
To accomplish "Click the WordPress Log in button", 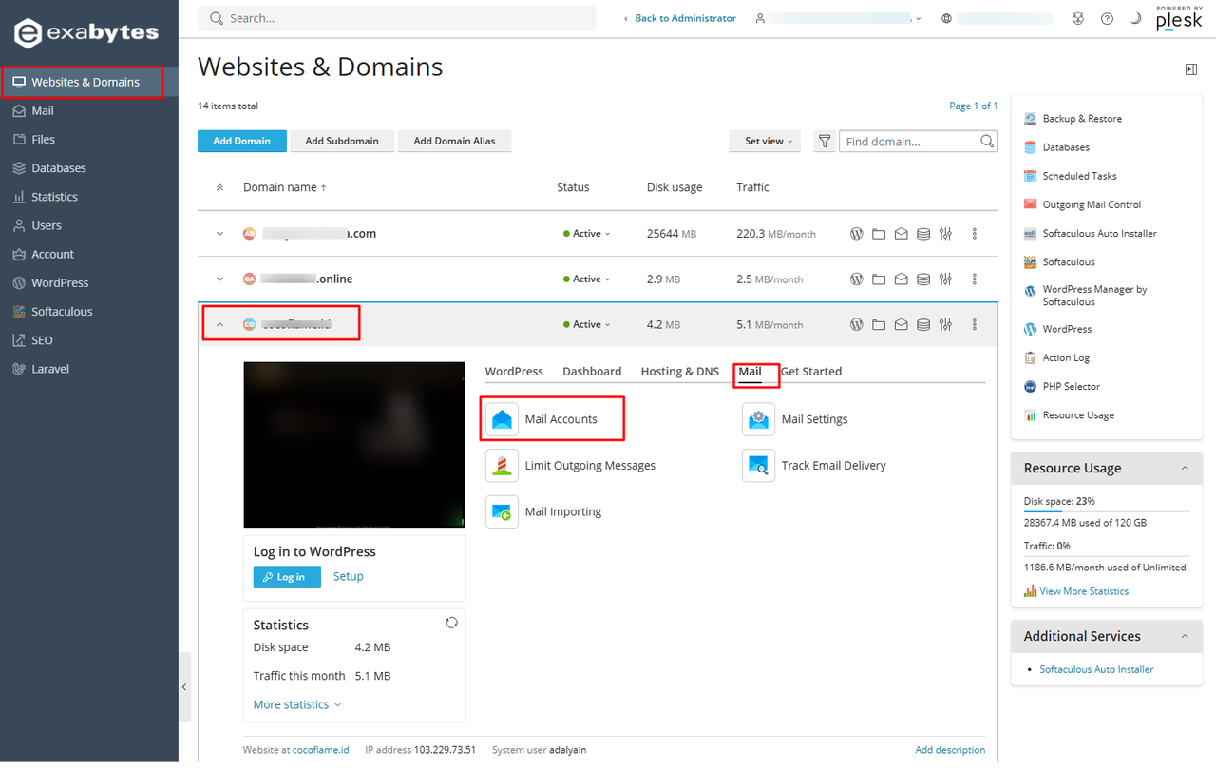I will [x=287, y=577].
